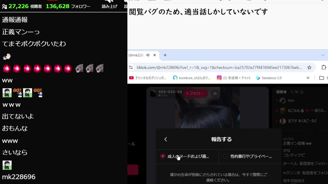The height and width of the screenshot is (184, 328).
Task: Click the さいなら chat message
Action: (x=15, y=153)
